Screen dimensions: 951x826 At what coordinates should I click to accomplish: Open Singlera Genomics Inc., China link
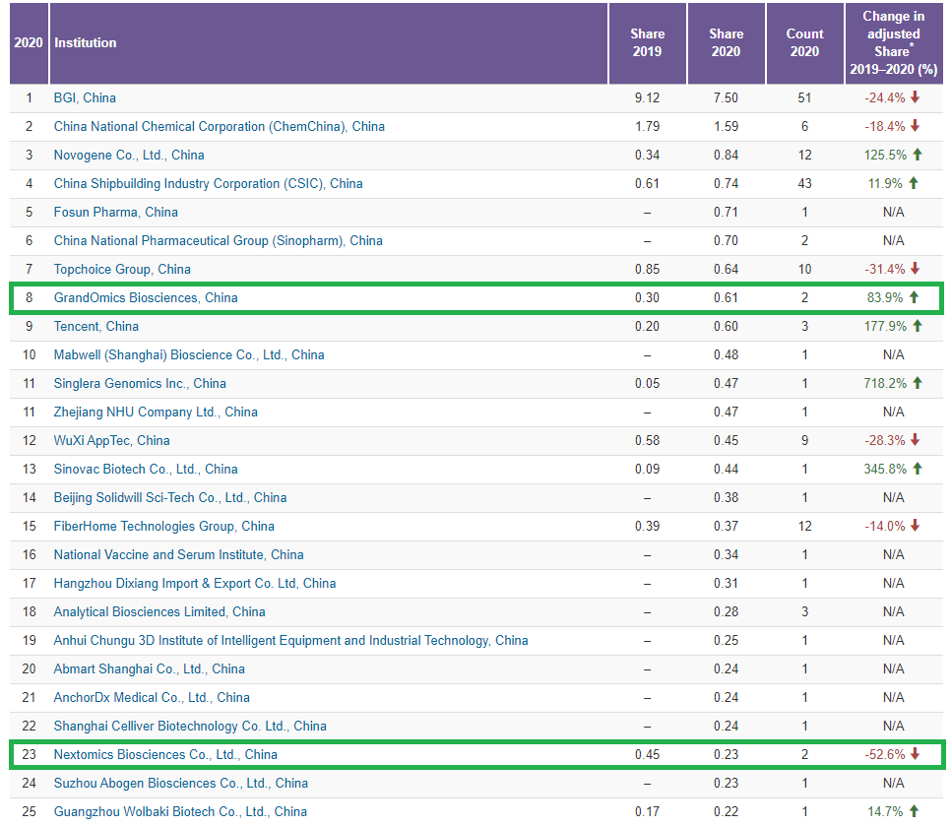tap(140, 383)
